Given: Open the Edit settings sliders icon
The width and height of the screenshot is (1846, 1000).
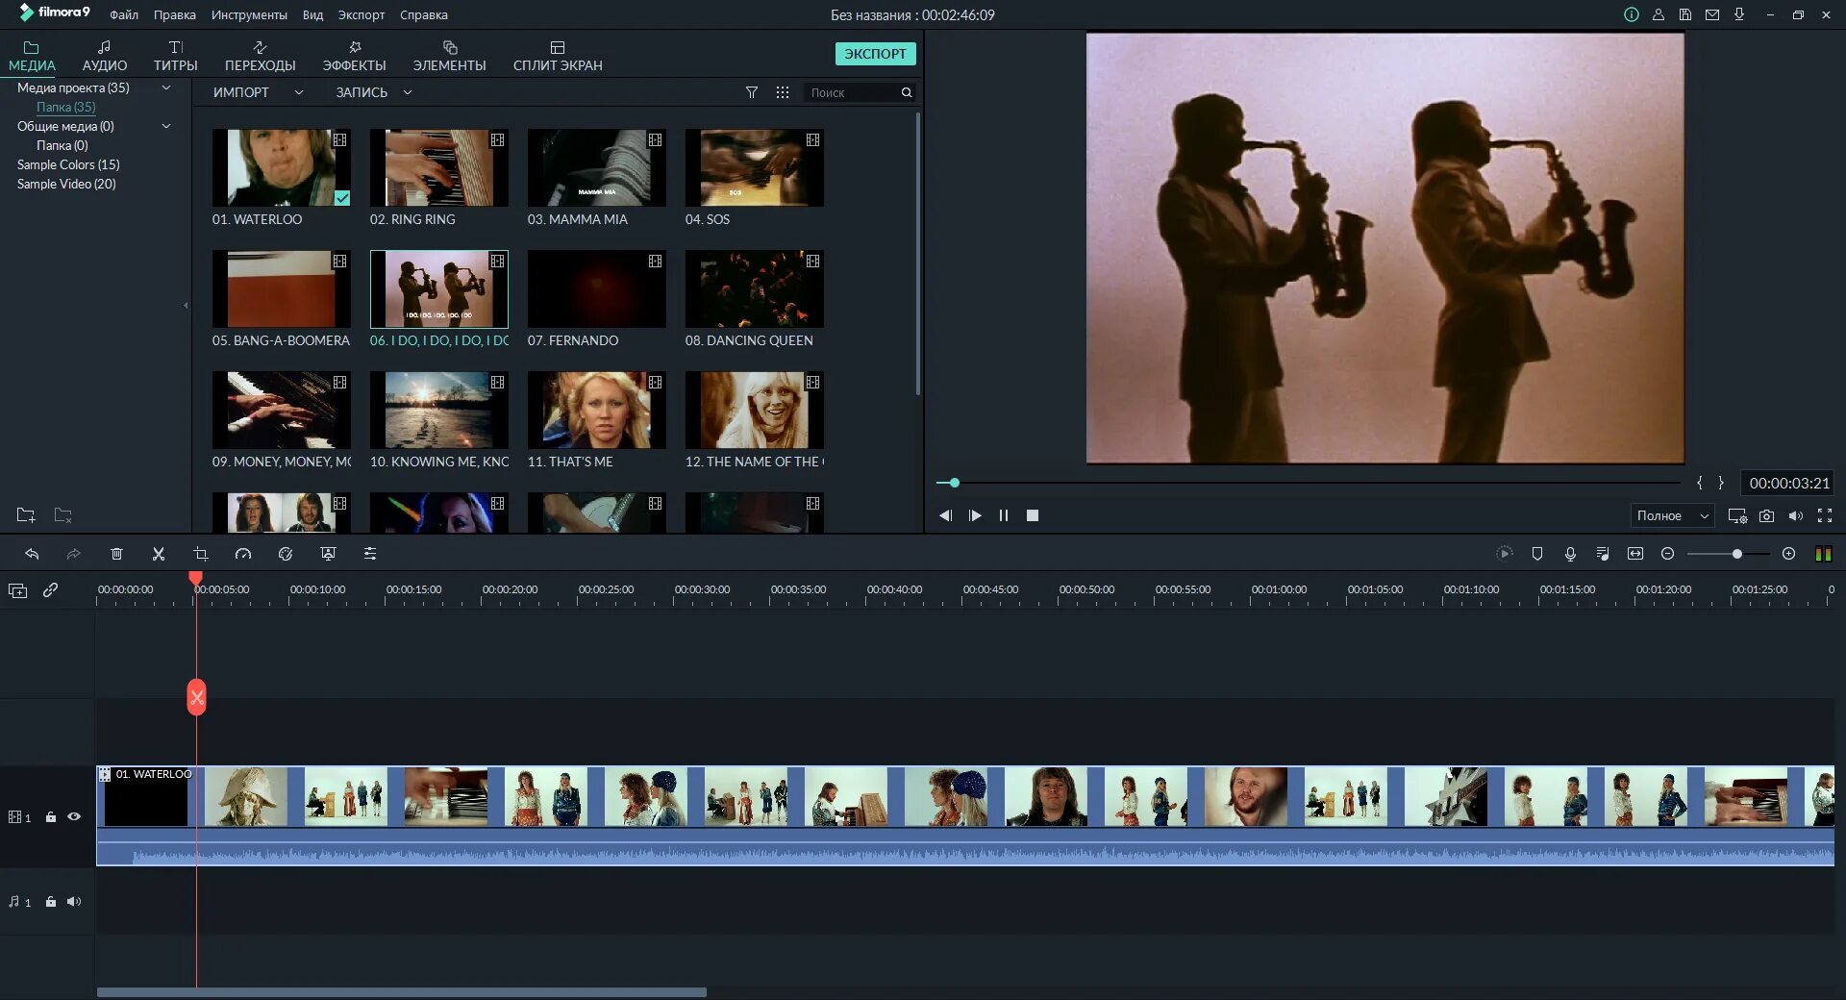Looking at the screenshot, I should (x=370, y=554).
